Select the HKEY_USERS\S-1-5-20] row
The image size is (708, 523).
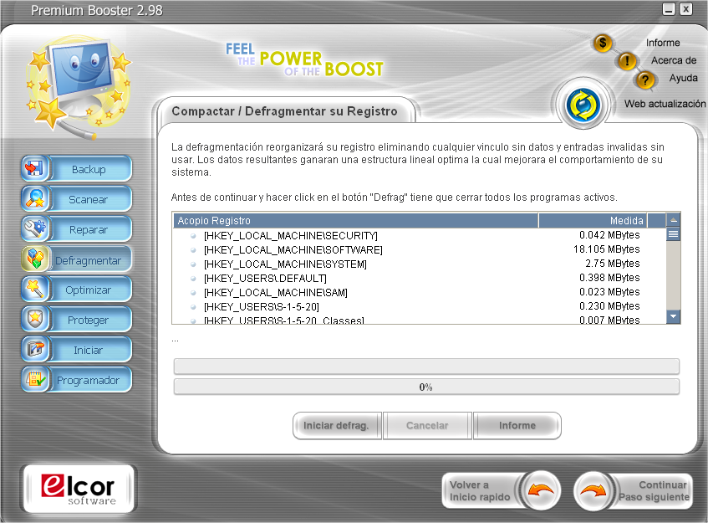click(419, 306)
